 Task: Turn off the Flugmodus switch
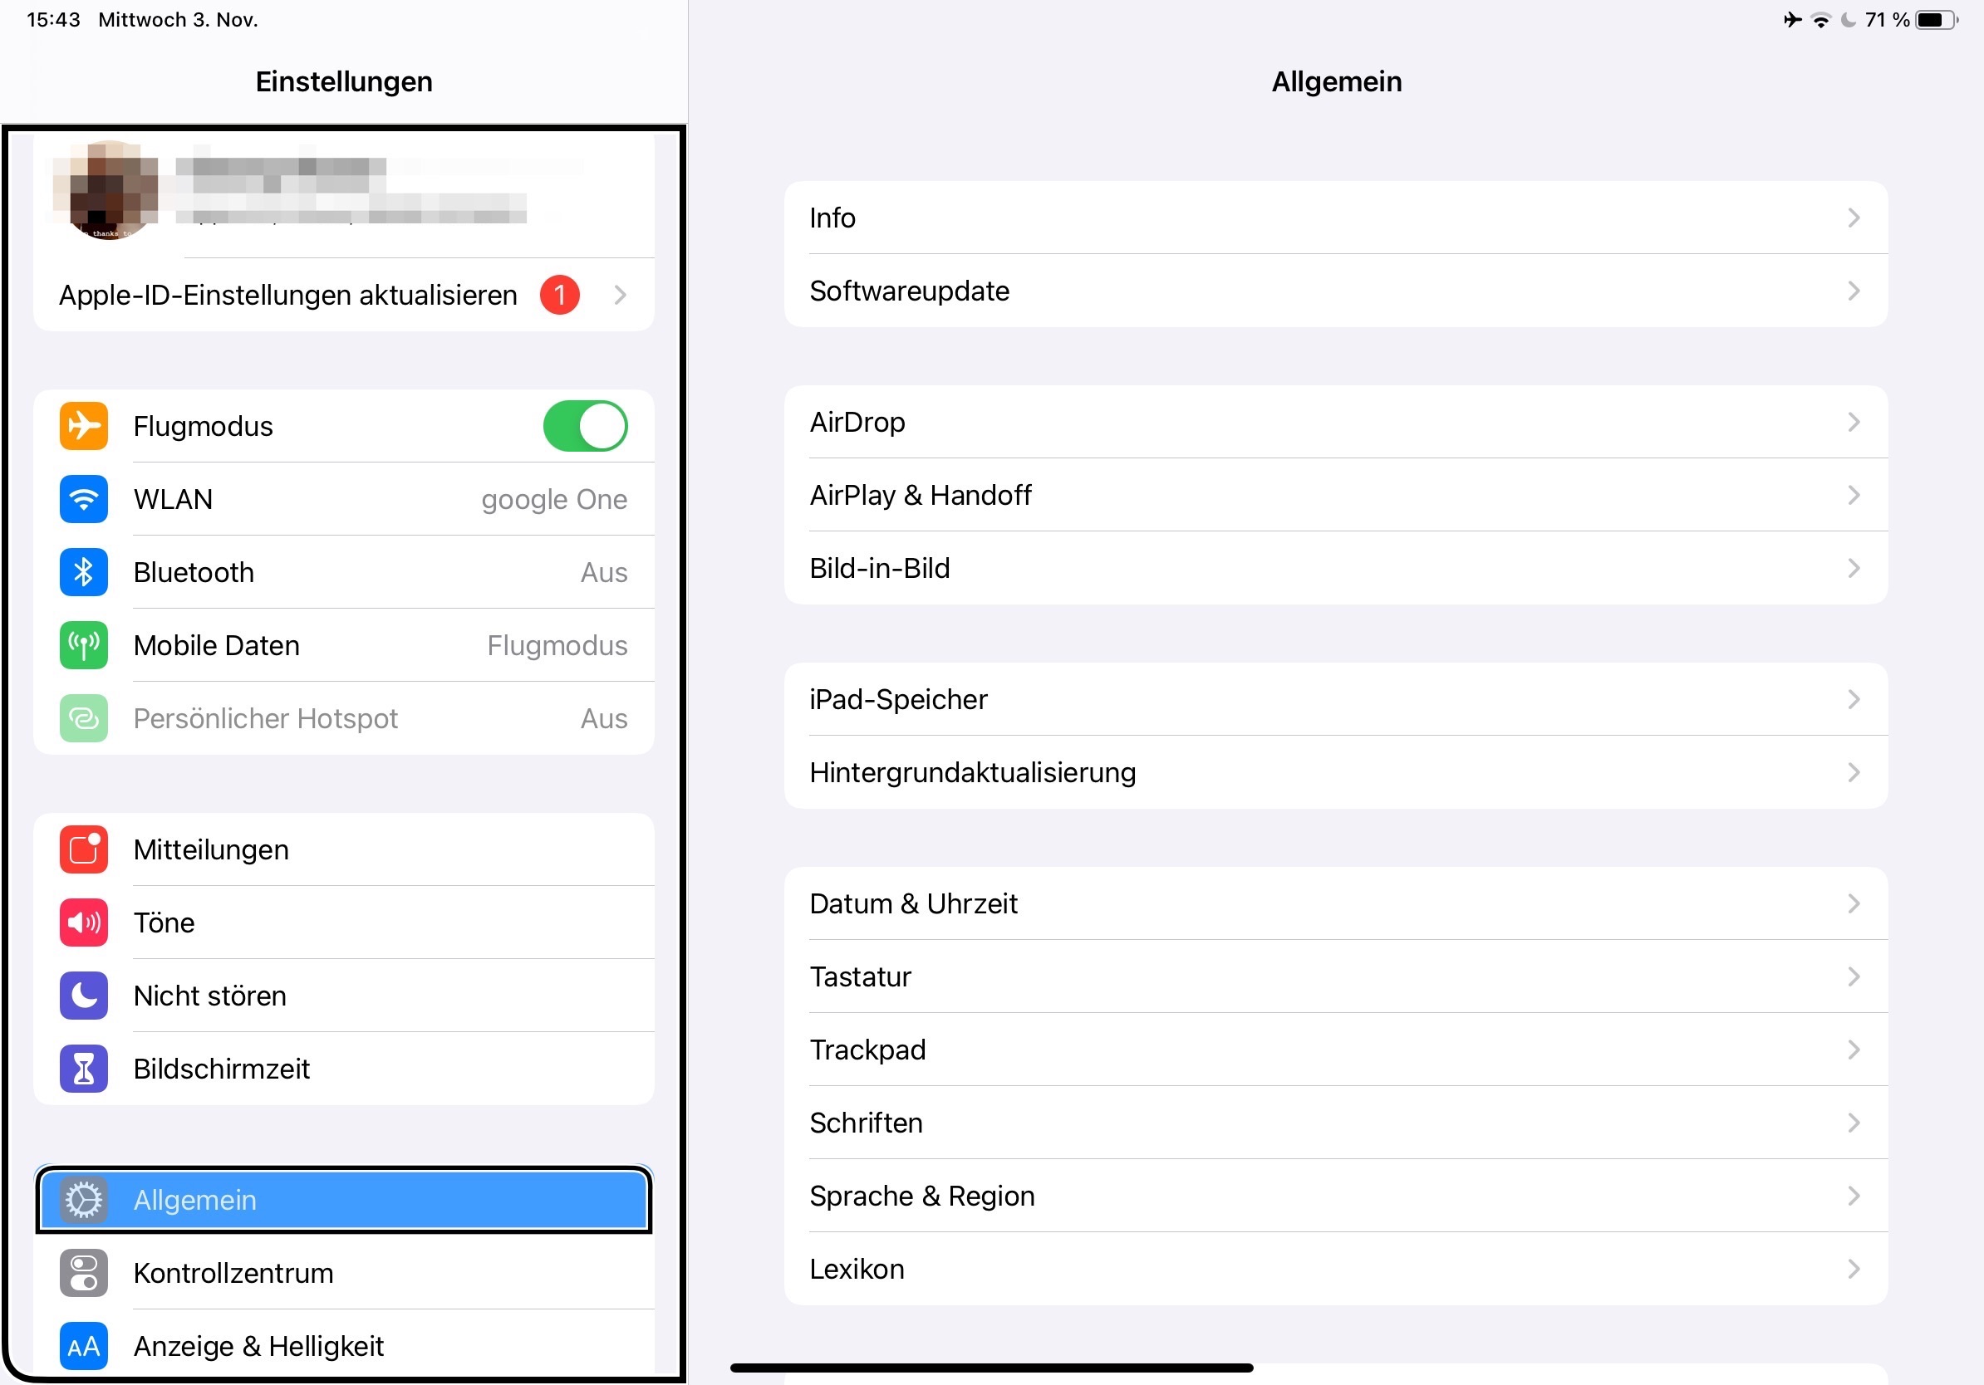pyautogui.click(x=585, y=426)
